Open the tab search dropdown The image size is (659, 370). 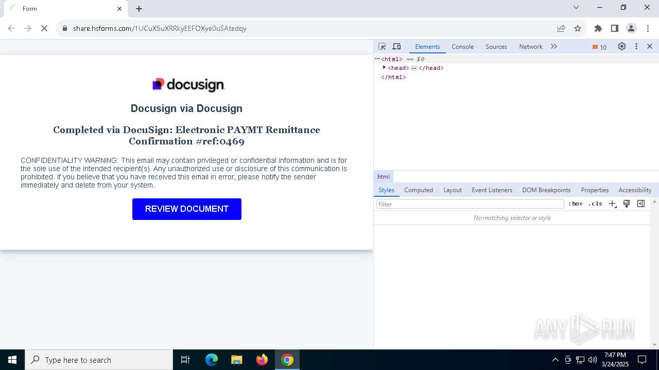click(x=576, y=7)
